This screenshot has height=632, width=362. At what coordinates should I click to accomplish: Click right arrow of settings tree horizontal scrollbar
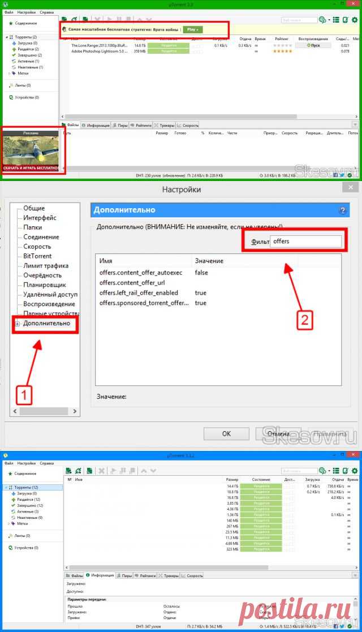click(75, 411)
